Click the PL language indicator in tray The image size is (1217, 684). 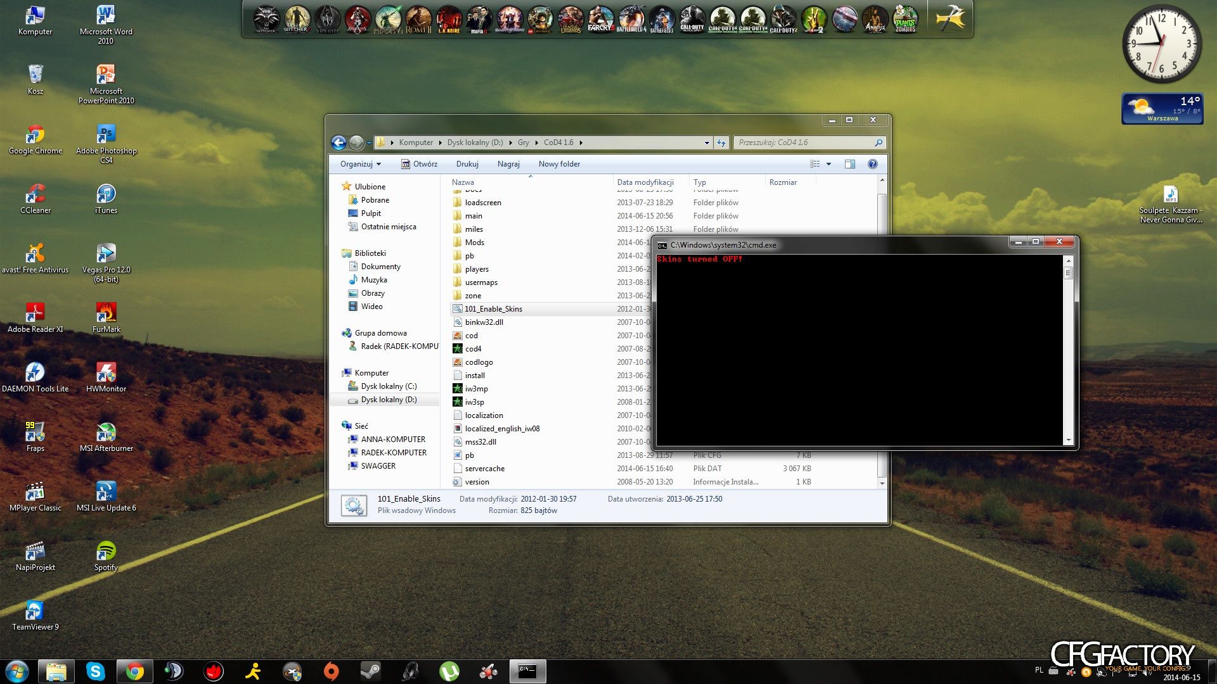[1038, 669]
